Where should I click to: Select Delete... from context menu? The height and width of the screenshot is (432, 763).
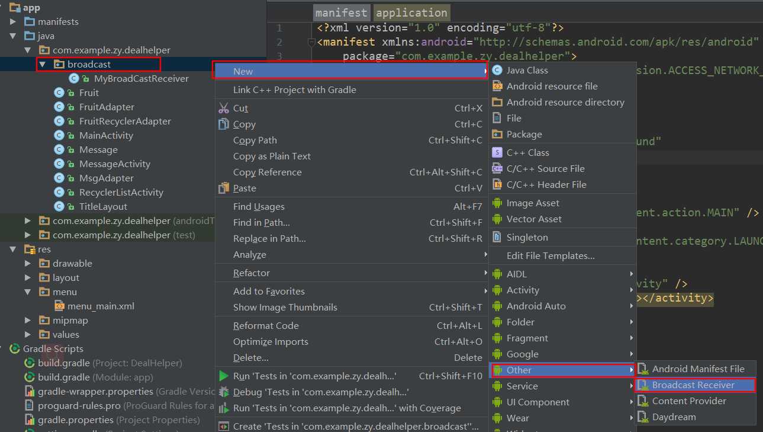pos(352,357)
